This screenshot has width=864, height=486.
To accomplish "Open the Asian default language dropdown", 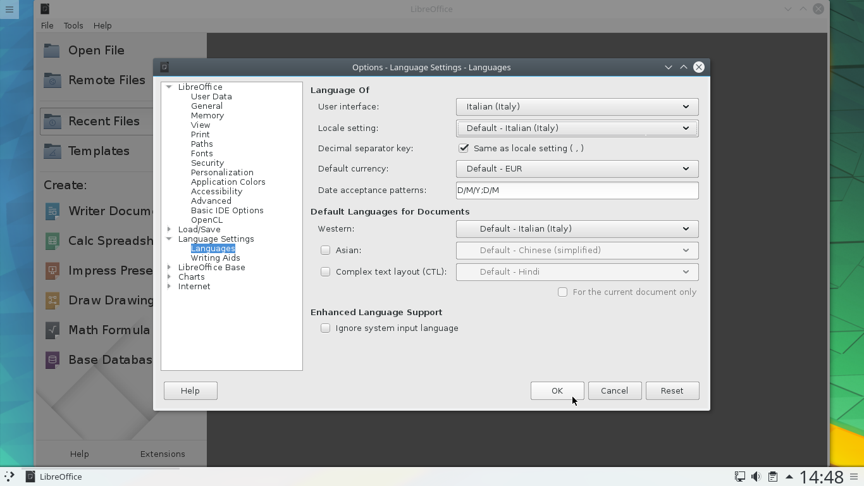I will click(577, 250).
